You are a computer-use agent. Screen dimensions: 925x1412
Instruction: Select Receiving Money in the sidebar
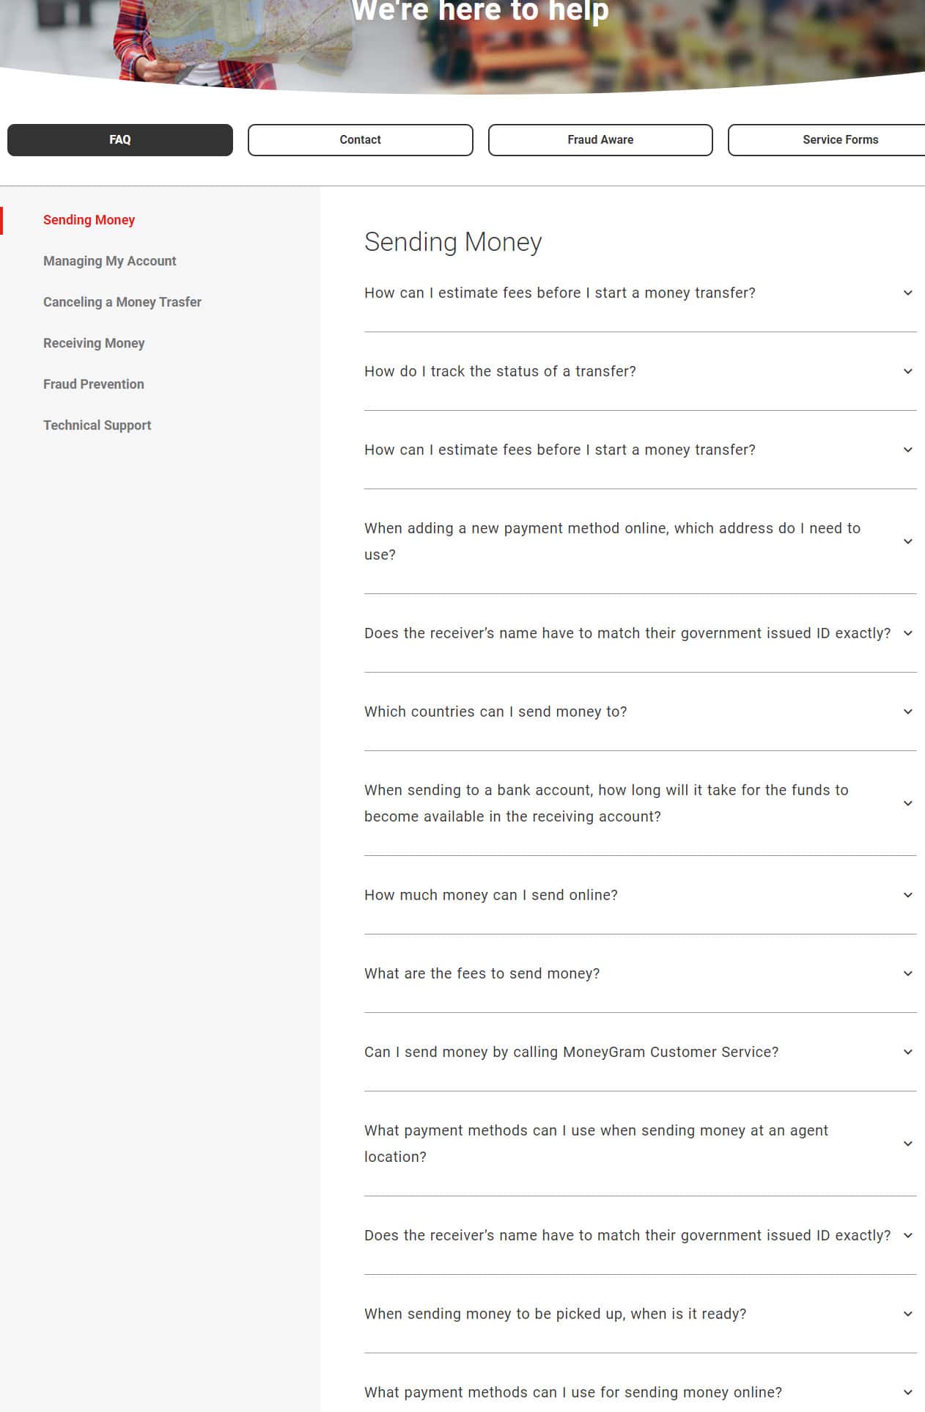[94, 343]
